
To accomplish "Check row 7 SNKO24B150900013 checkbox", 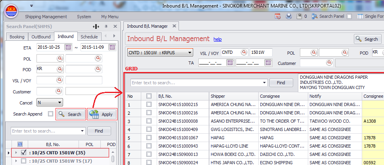I will pyautogui.click(x=149, y=154).
